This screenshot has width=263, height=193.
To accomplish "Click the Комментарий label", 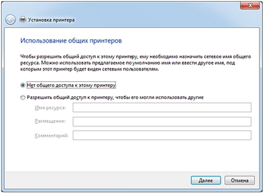I will coord(52,136).
